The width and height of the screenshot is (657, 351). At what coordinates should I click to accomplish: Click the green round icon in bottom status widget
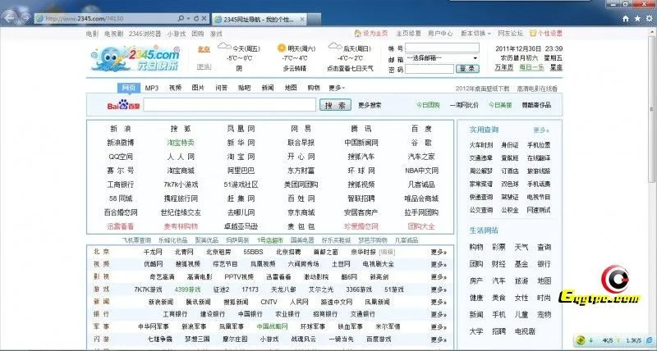[581, 340]
